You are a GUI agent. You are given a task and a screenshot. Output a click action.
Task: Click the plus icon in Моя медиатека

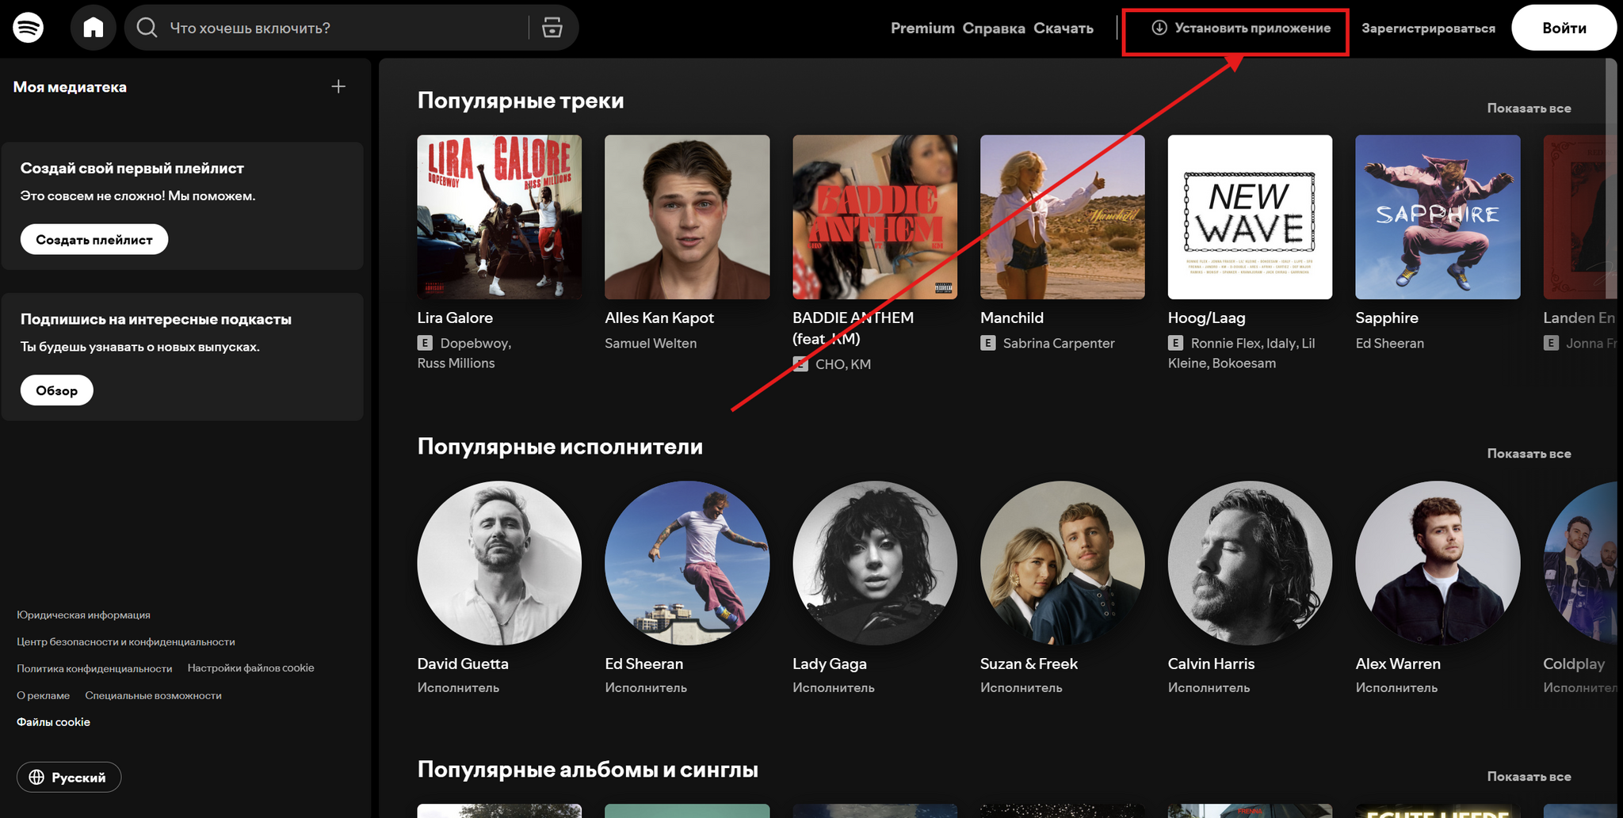(338, 86)
